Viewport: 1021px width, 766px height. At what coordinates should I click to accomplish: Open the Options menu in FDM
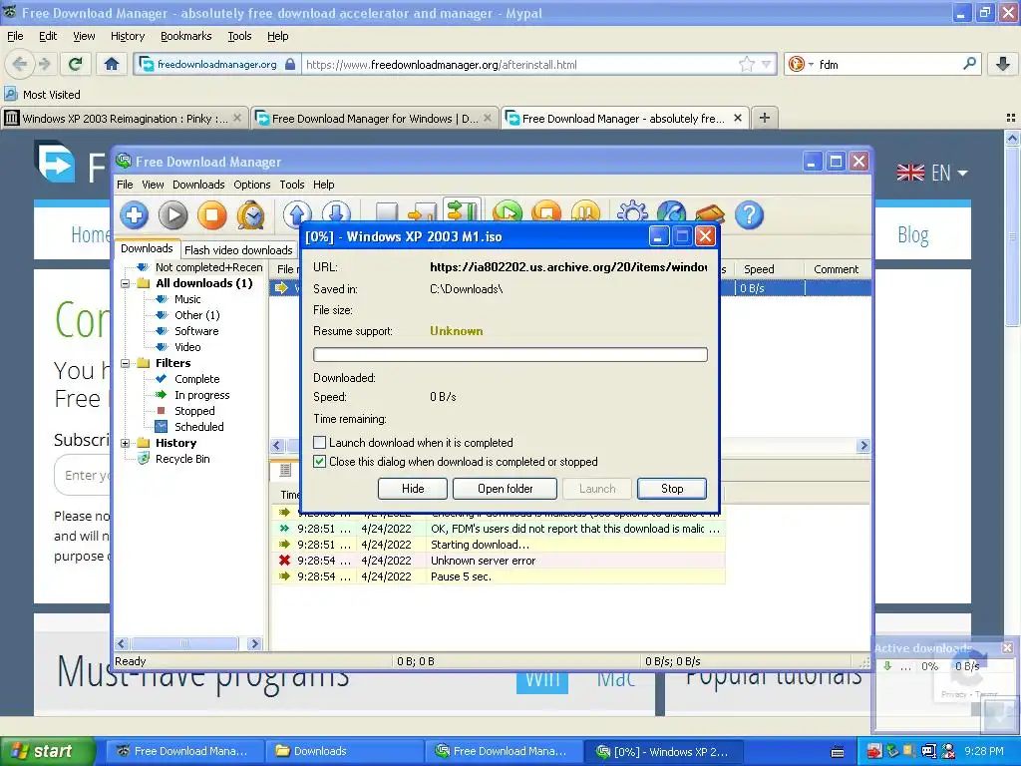click(251, 185)
